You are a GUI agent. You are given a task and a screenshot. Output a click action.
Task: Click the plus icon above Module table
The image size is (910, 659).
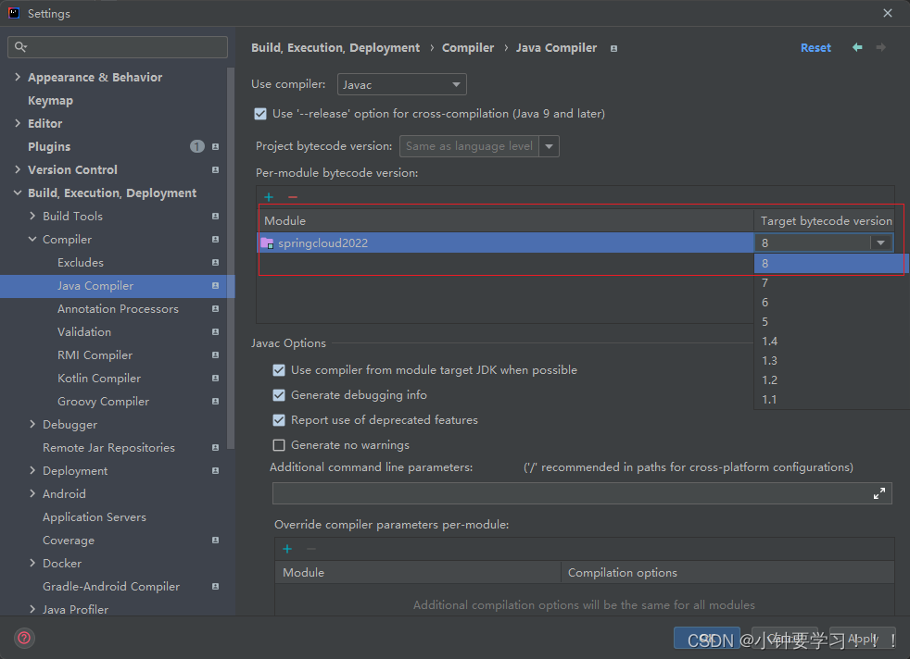[x=269, y=197]
